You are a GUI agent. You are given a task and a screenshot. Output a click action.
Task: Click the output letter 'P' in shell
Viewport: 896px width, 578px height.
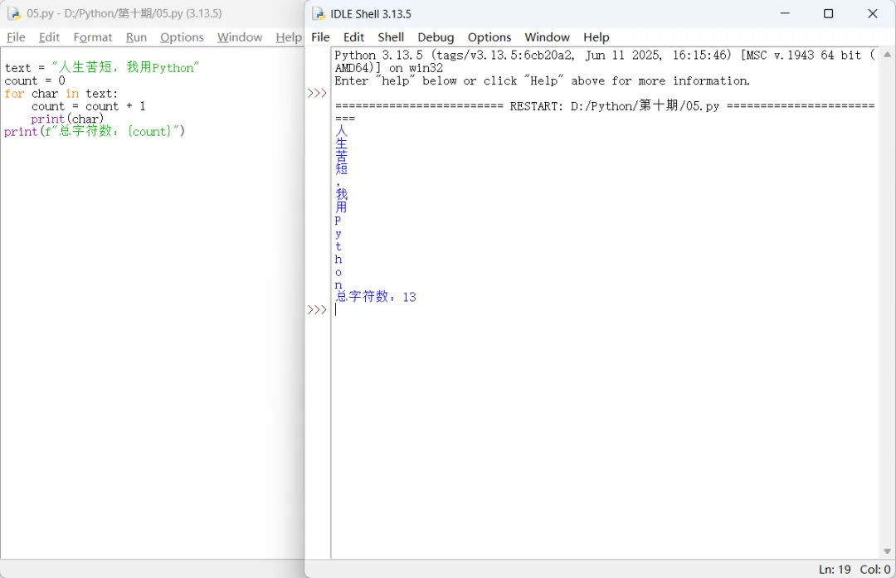tap(338, 221)
